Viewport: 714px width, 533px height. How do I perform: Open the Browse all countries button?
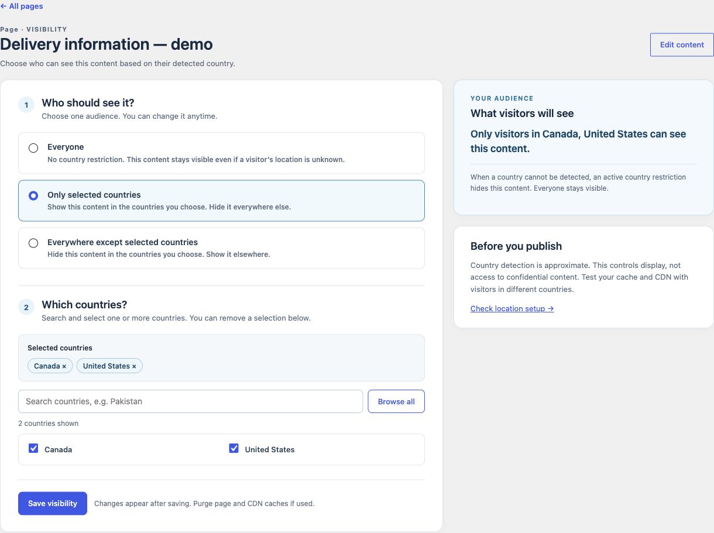point(396,401)
